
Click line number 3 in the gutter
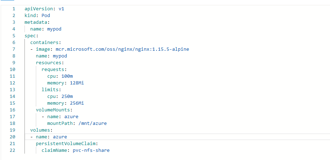coord(14,22)
